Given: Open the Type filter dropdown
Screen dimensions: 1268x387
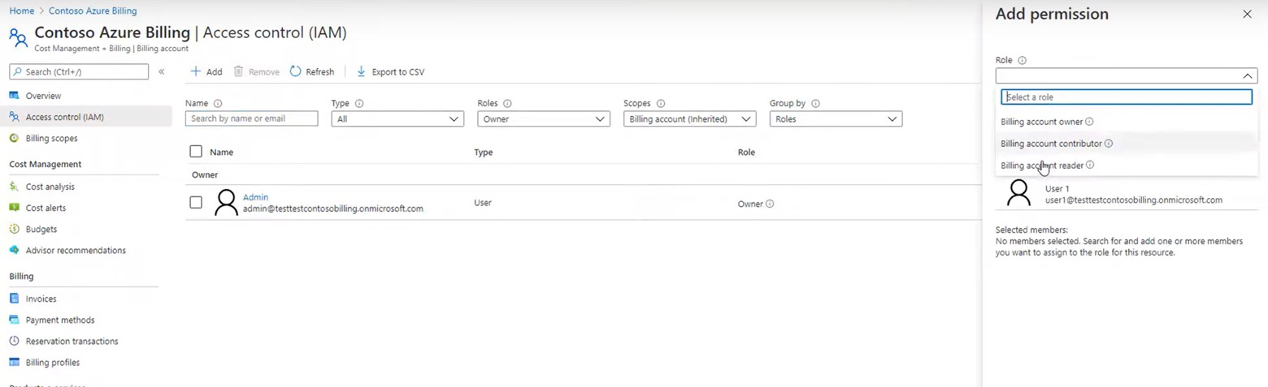Looking at the screenshot, I should [397, 119].
